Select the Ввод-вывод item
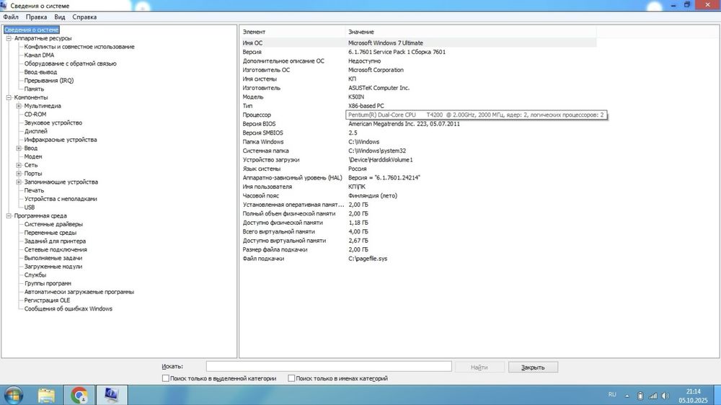Image resolution: width=721 pixels, height=405 pixels. (x=40, y=72)
